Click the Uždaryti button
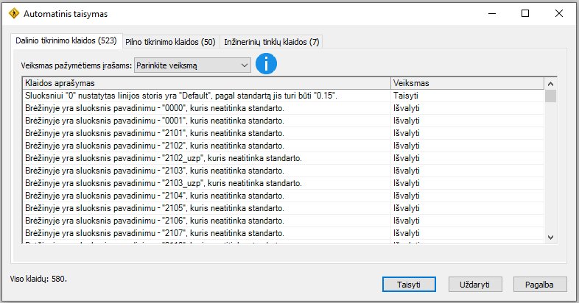The image size is (579, 303). point(475,285)
